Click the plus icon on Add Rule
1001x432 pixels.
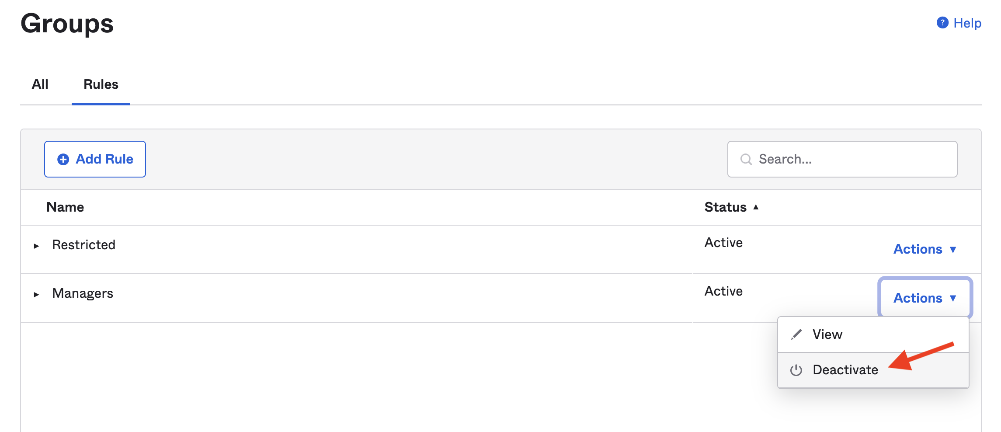(63, 159)
